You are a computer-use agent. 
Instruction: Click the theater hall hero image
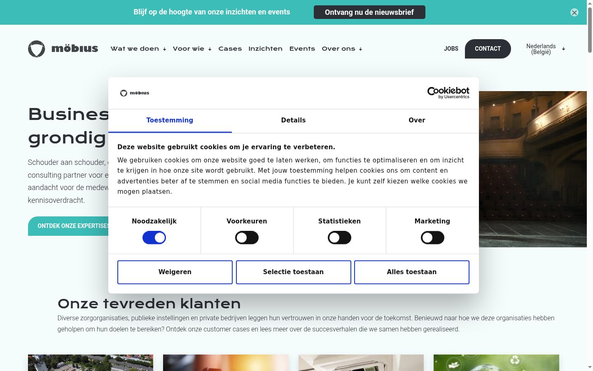pyautogui.click(x=532, y=169)
